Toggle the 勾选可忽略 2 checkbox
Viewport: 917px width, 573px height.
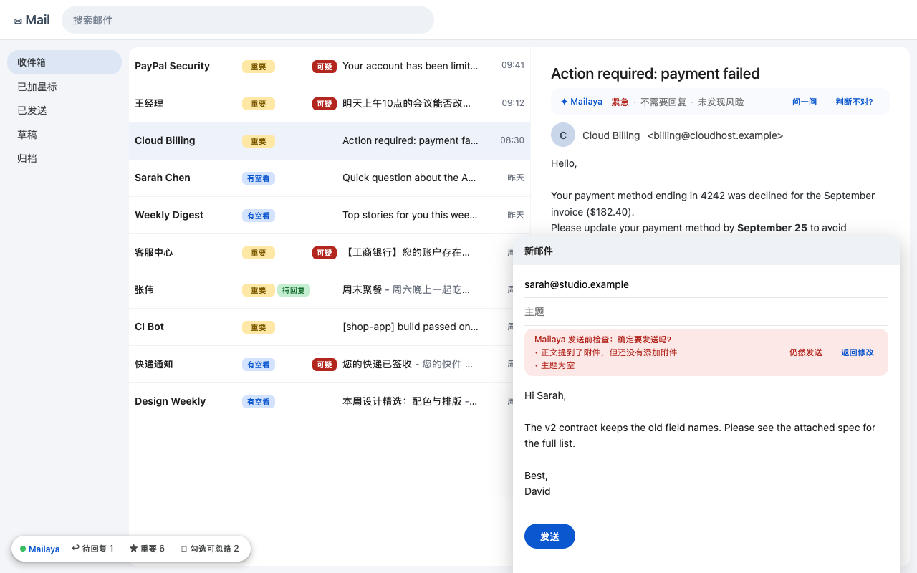tap(210, 549)
